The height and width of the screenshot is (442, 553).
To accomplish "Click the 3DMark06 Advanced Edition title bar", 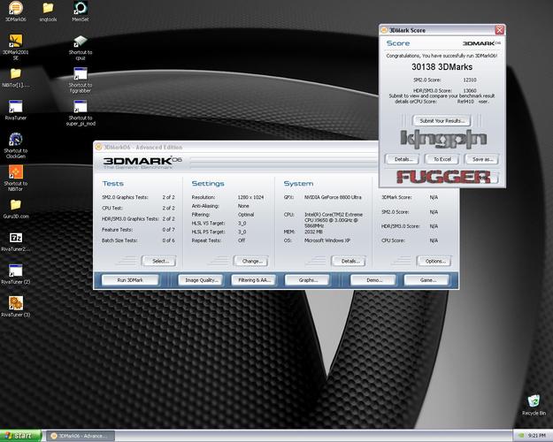I will (235, 148).
